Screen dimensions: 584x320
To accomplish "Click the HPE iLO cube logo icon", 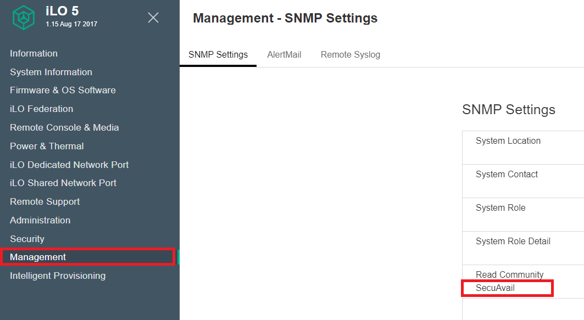I will coord(24,18).
